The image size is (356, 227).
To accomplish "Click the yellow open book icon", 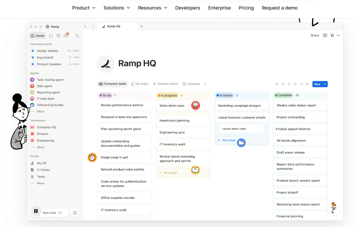I will (x=195, y=170).
